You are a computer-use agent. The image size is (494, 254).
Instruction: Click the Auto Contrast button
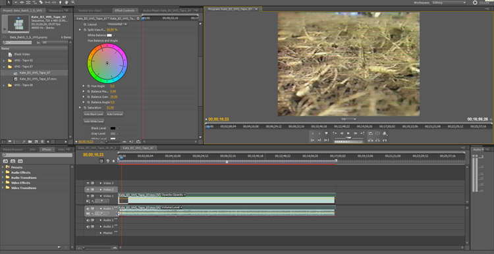pyautogui.click(x=115, y=114)
